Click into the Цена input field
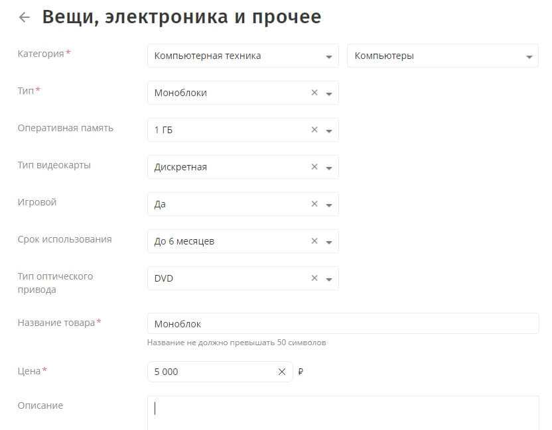The width and height of the screenshot is (552, 430). click(x=212, y=372)
